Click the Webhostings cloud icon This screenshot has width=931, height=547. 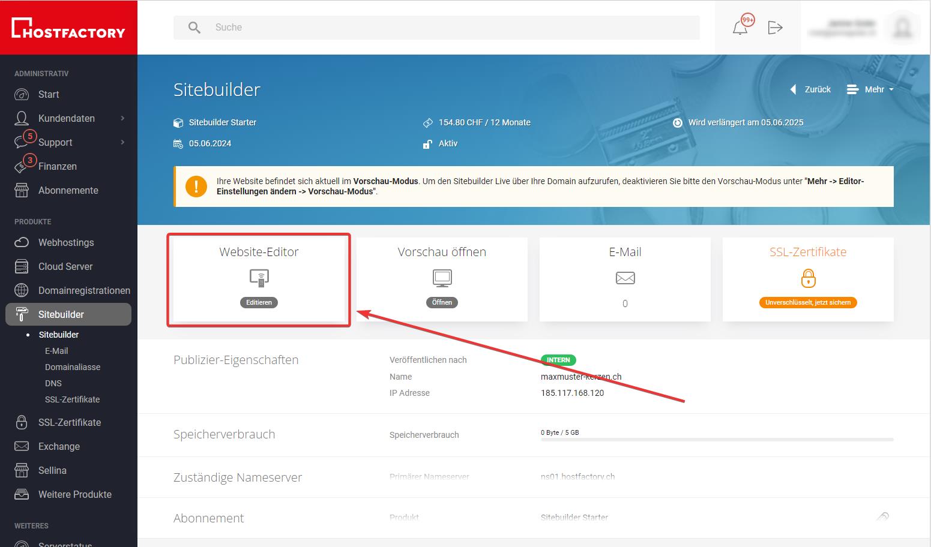(22, 242)
